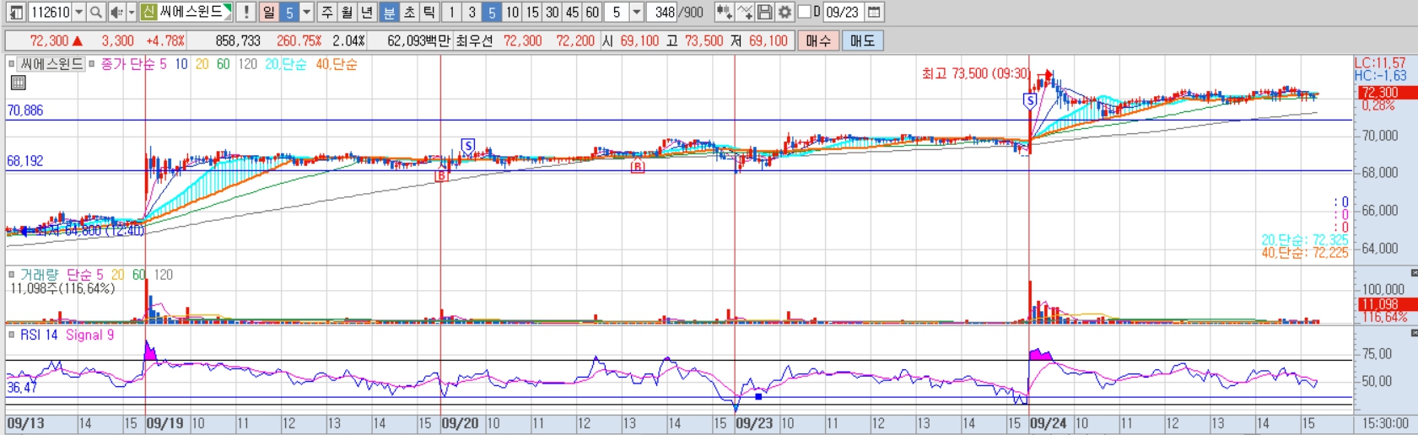Toggle the D checkbox beside the date field
1418x435 pixels.
pos(804,12)
